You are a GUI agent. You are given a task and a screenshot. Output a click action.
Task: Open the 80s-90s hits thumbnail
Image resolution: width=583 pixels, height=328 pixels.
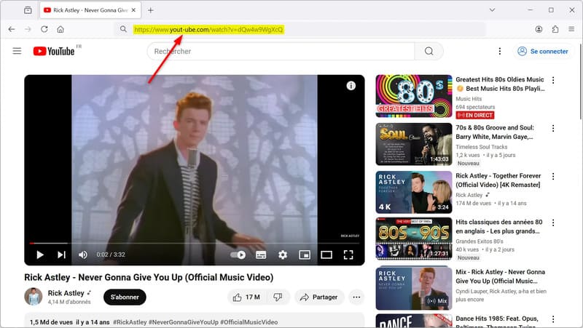(414, 239)
